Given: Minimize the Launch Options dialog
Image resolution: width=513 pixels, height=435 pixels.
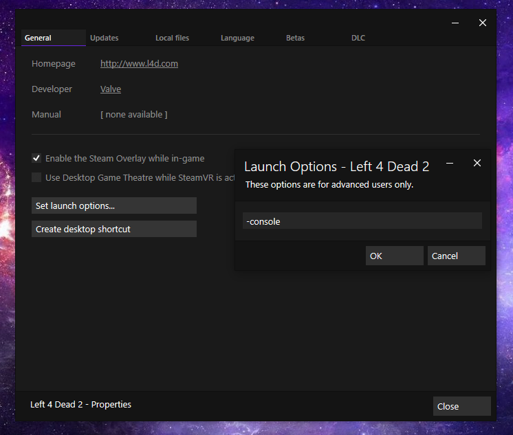Looking at the screenshot, I should coord(450,163).
